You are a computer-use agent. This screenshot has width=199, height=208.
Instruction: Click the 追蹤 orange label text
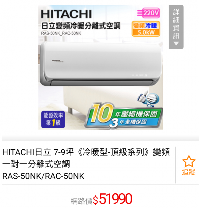click(189, 172)
